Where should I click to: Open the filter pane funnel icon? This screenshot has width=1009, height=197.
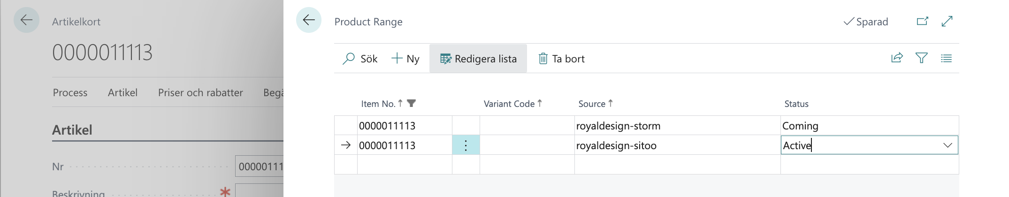coord(921,58)
